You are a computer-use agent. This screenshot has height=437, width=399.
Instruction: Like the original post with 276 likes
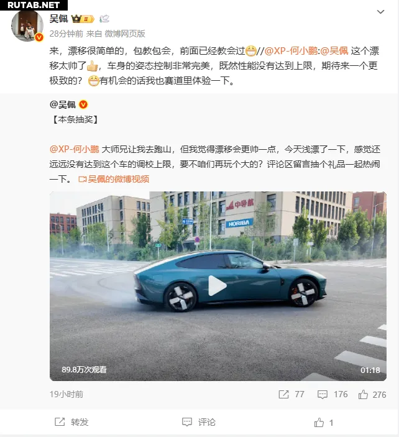click(x=372, y=395)
